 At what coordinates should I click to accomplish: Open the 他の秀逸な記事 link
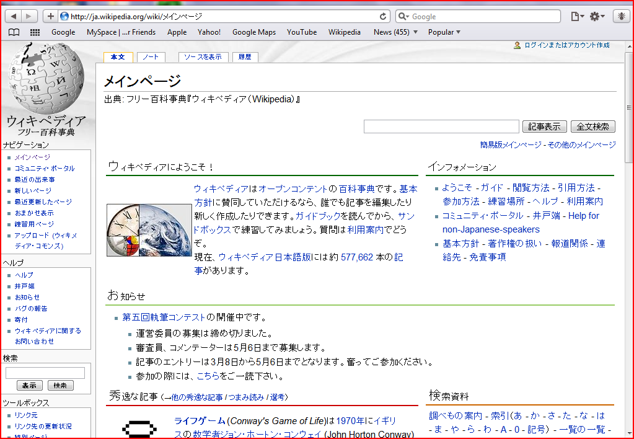coord(196,397)
